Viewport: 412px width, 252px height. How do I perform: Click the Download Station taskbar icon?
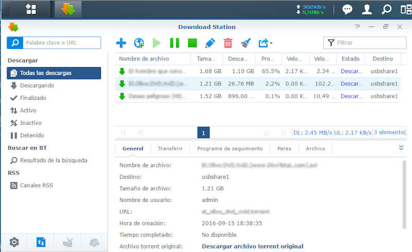point(68,9)
